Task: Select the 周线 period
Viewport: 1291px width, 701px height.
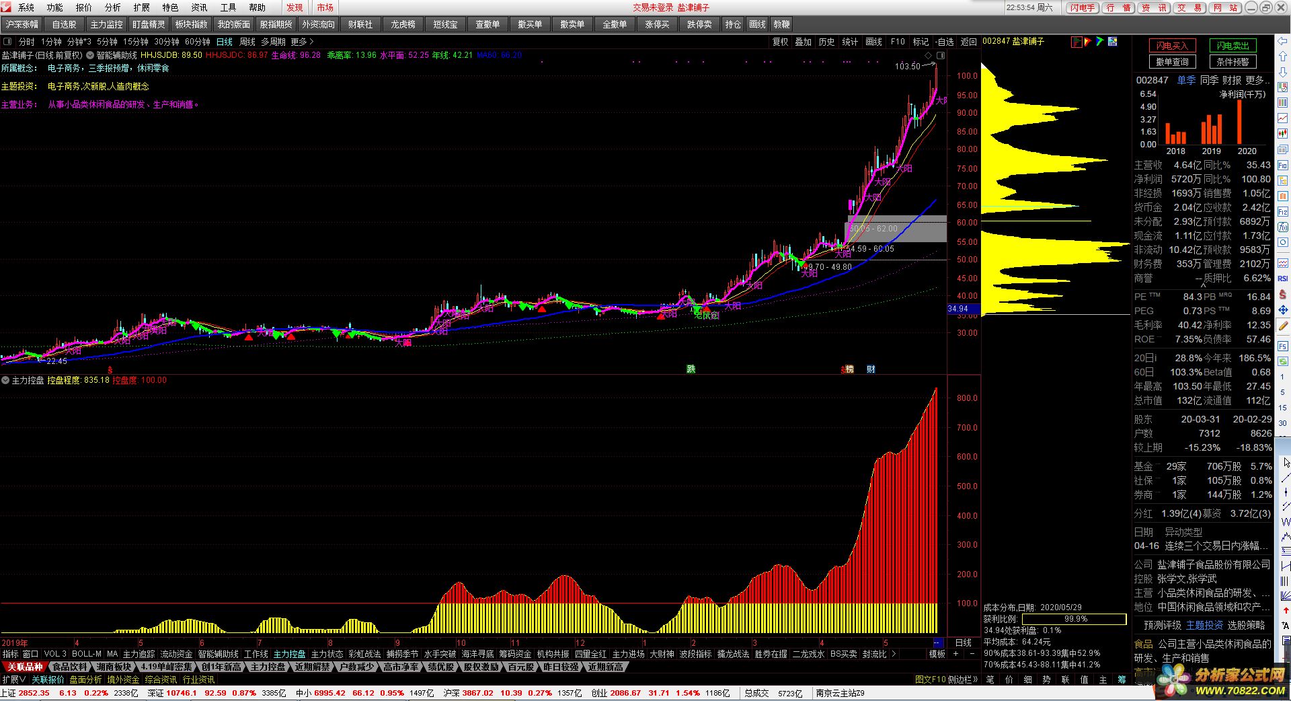Action: (x=247, y=42)
